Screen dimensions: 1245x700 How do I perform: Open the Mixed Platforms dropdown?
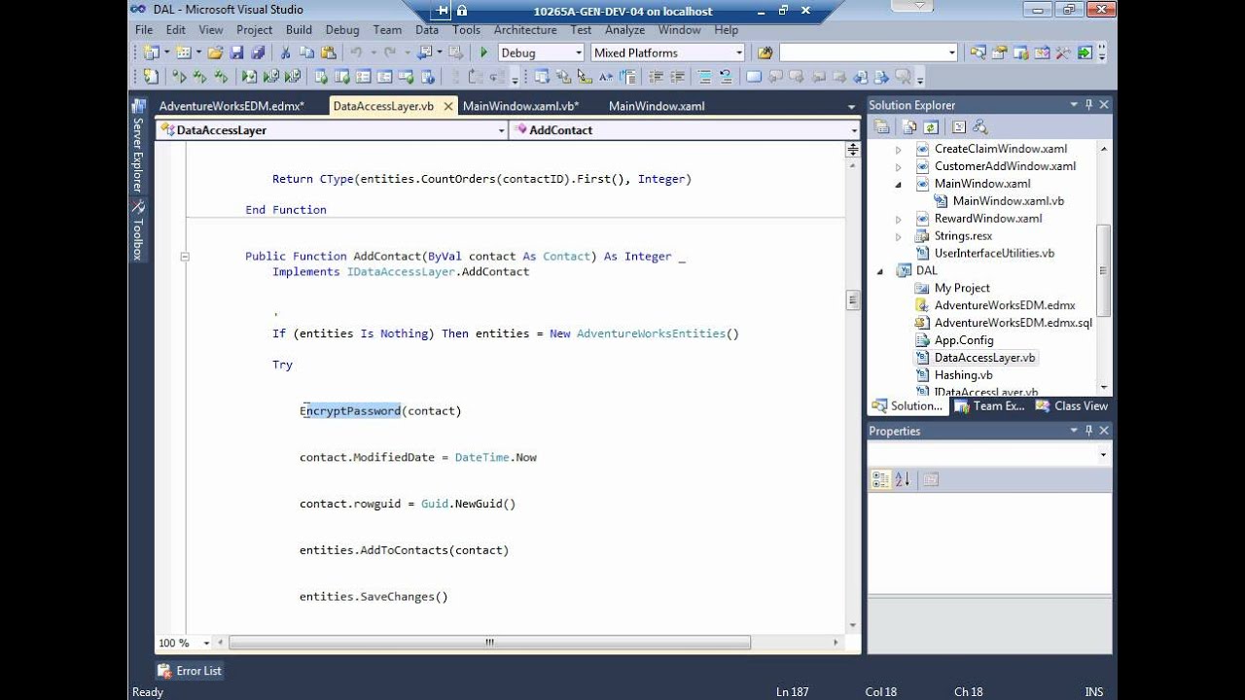739,52
